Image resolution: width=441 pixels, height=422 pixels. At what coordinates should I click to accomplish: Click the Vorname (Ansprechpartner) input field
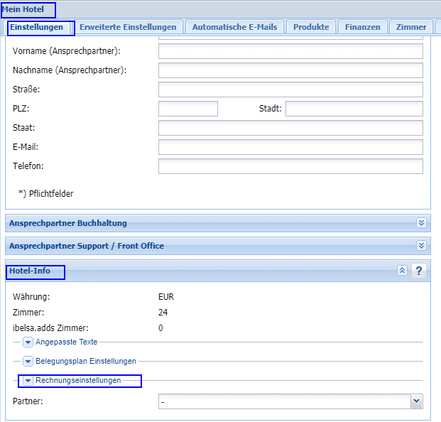(x=290, y=51)
